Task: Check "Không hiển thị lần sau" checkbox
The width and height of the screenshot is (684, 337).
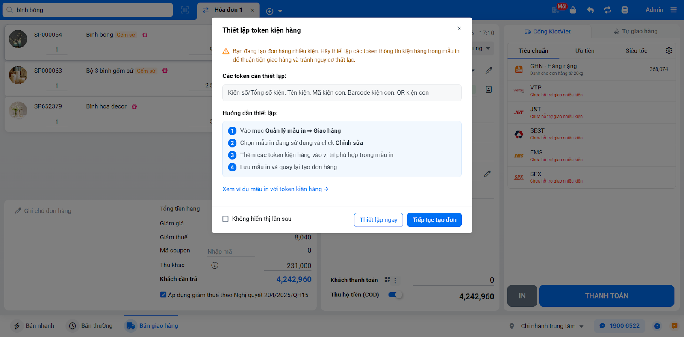Action: point(226,219)
